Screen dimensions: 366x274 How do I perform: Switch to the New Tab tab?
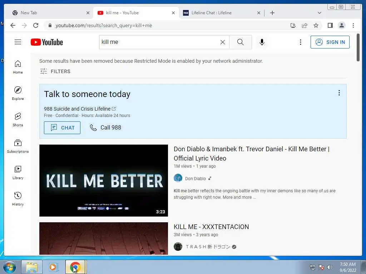pyautogui.click(x=49, y=13)
